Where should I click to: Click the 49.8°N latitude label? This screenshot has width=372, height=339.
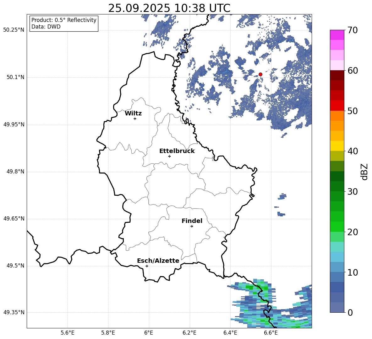coord(15,172)
